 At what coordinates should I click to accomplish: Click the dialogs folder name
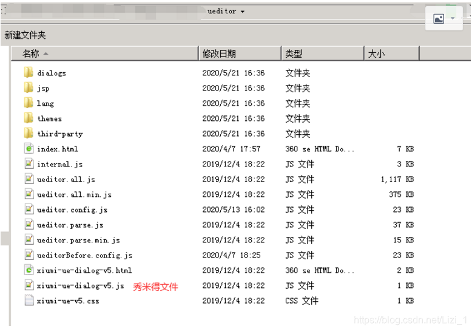pyautogui.click(x=52, y=73)
